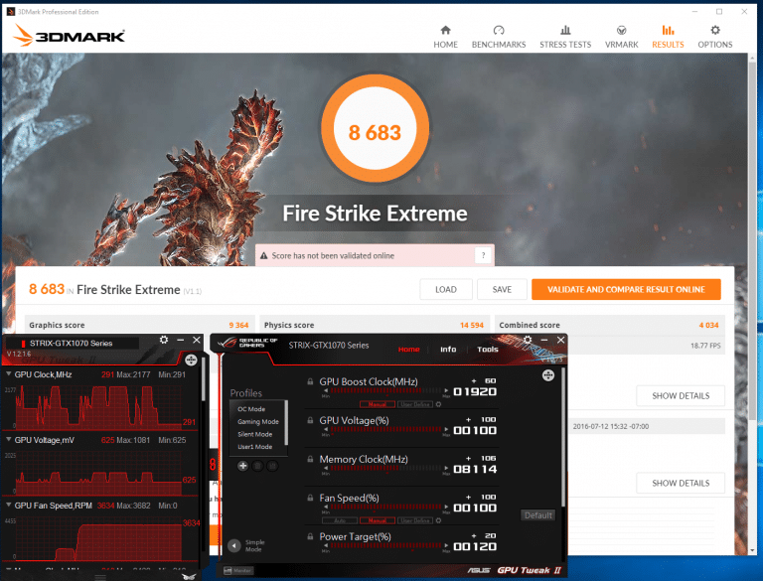Screen dimensions: 763x581
Task: Toggle the Power Target lock icon
Action: (310, 536)
